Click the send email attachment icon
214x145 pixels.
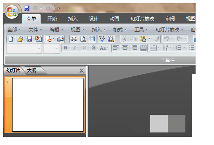[x=60, y=39]
